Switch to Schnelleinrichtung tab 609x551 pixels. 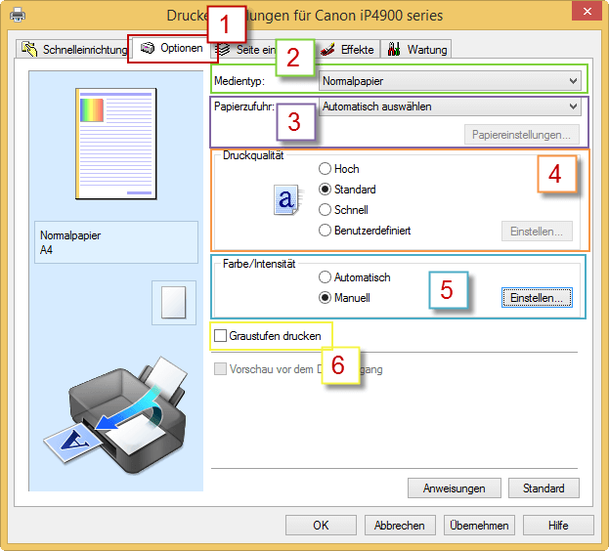pos(74,49)
